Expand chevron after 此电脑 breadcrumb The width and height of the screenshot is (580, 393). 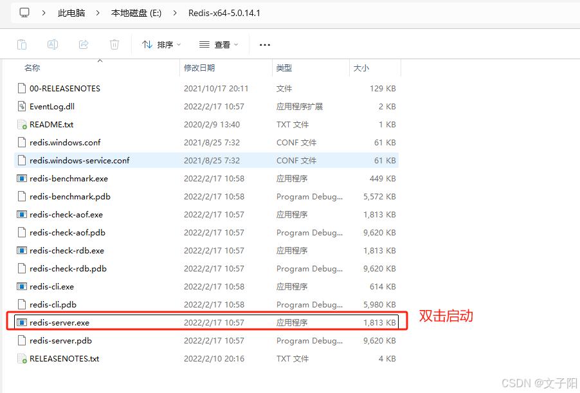pos(98,13)
